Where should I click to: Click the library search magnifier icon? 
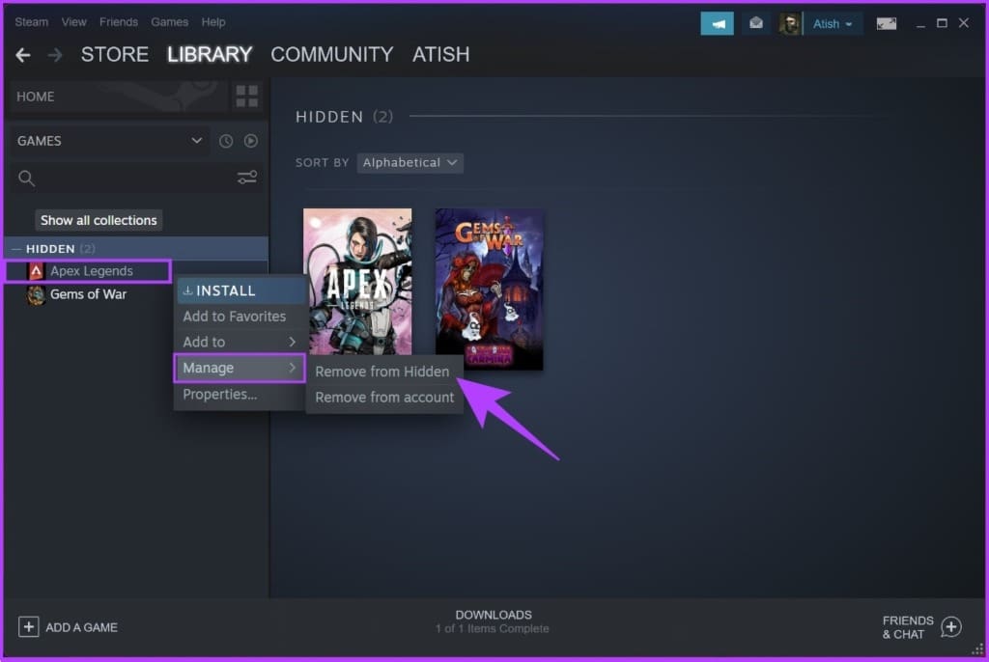26,179
